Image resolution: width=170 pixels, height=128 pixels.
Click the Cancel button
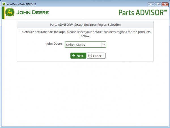96,56
